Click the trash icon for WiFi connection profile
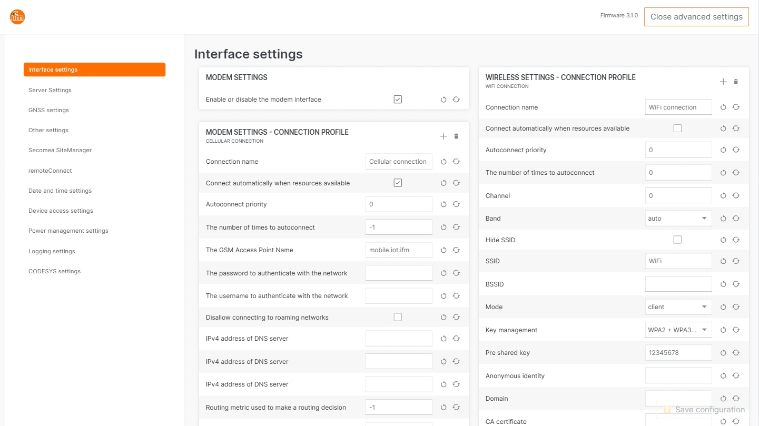 [736, 82]
